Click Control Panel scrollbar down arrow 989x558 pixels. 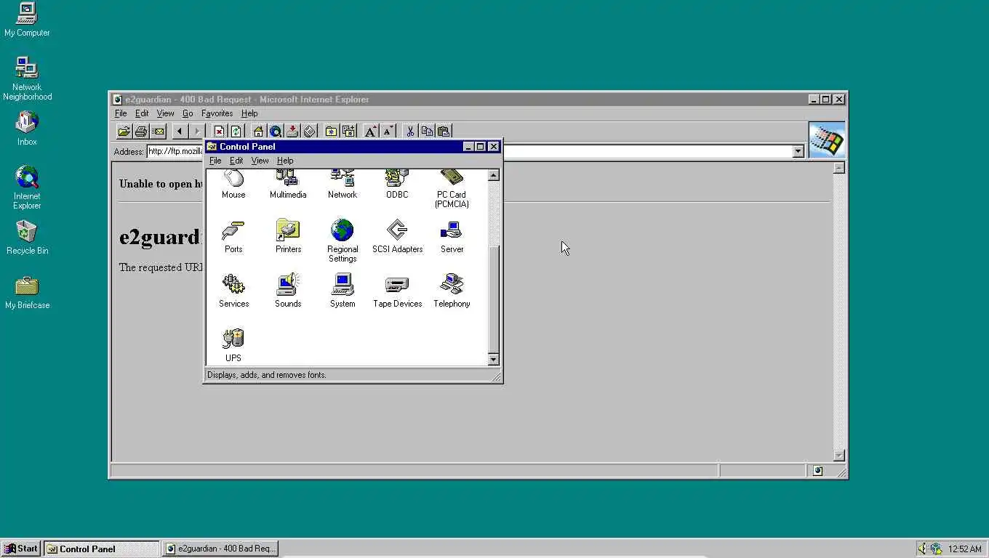tap(494, 359)
